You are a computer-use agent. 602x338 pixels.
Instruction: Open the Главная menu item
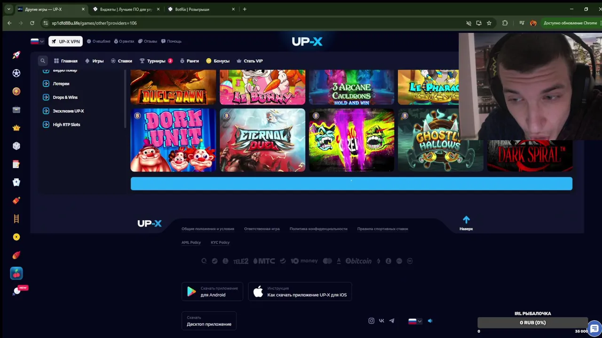(66, 61)
